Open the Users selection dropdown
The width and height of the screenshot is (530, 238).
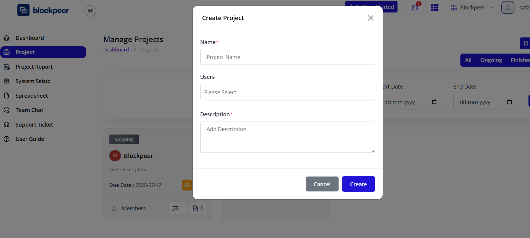[x=287, y=92]
